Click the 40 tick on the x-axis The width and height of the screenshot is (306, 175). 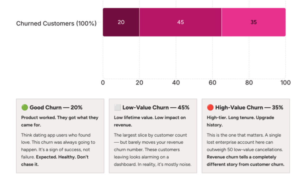[x=176, y=83]
